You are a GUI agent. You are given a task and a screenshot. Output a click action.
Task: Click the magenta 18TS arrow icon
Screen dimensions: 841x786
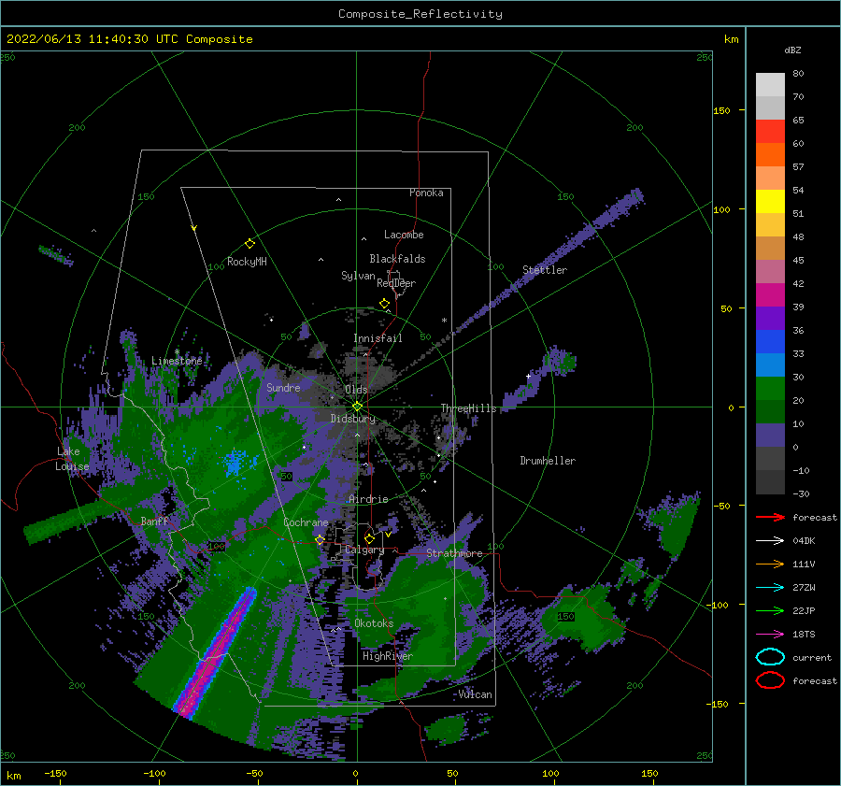coord(770,635)
